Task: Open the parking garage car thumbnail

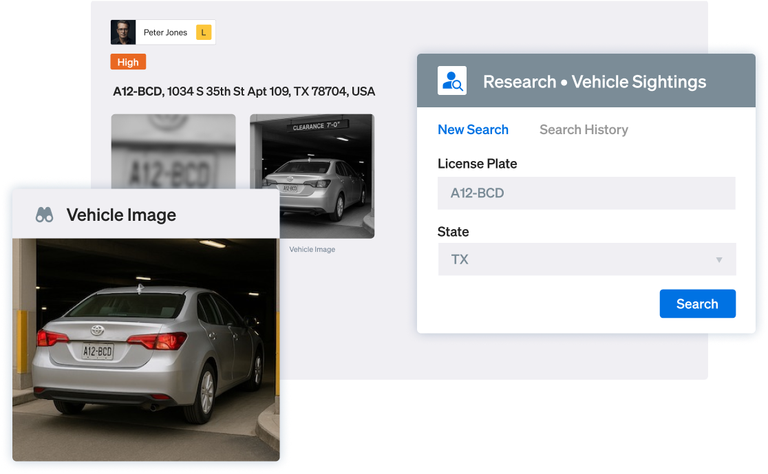Action: click(x=312, y=176)
